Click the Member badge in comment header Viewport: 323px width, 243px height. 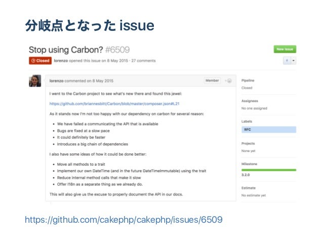(x=212, y=80)
